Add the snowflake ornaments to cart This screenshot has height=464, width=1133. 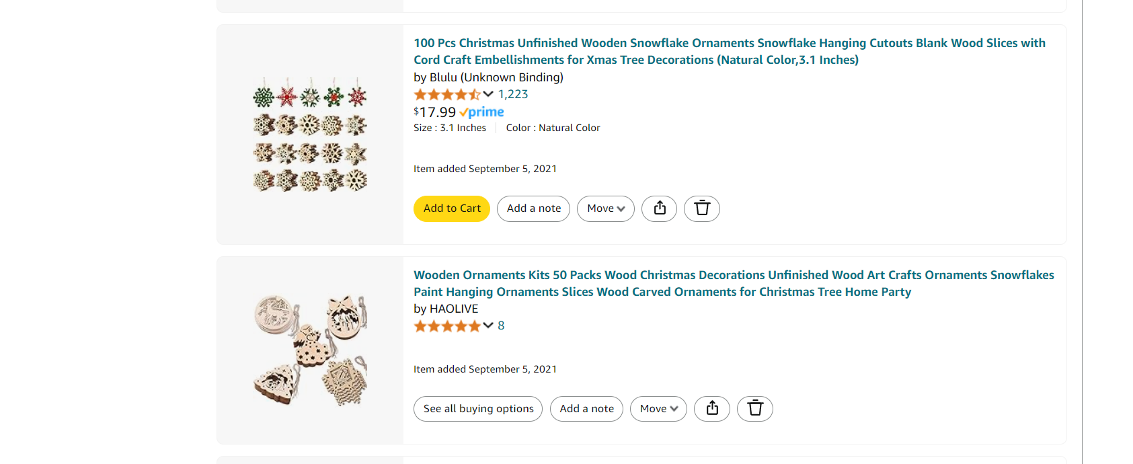point(452,208)
